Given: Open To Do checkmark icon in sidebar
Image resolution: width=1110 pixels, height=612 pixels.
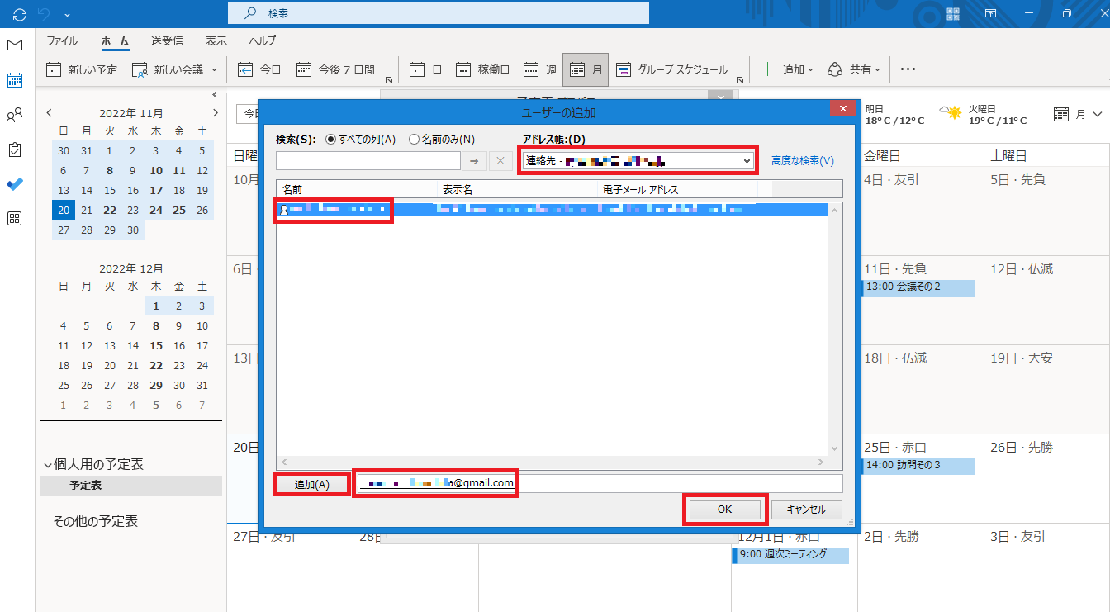Looking at the screenshot, I should click(15, 184).
